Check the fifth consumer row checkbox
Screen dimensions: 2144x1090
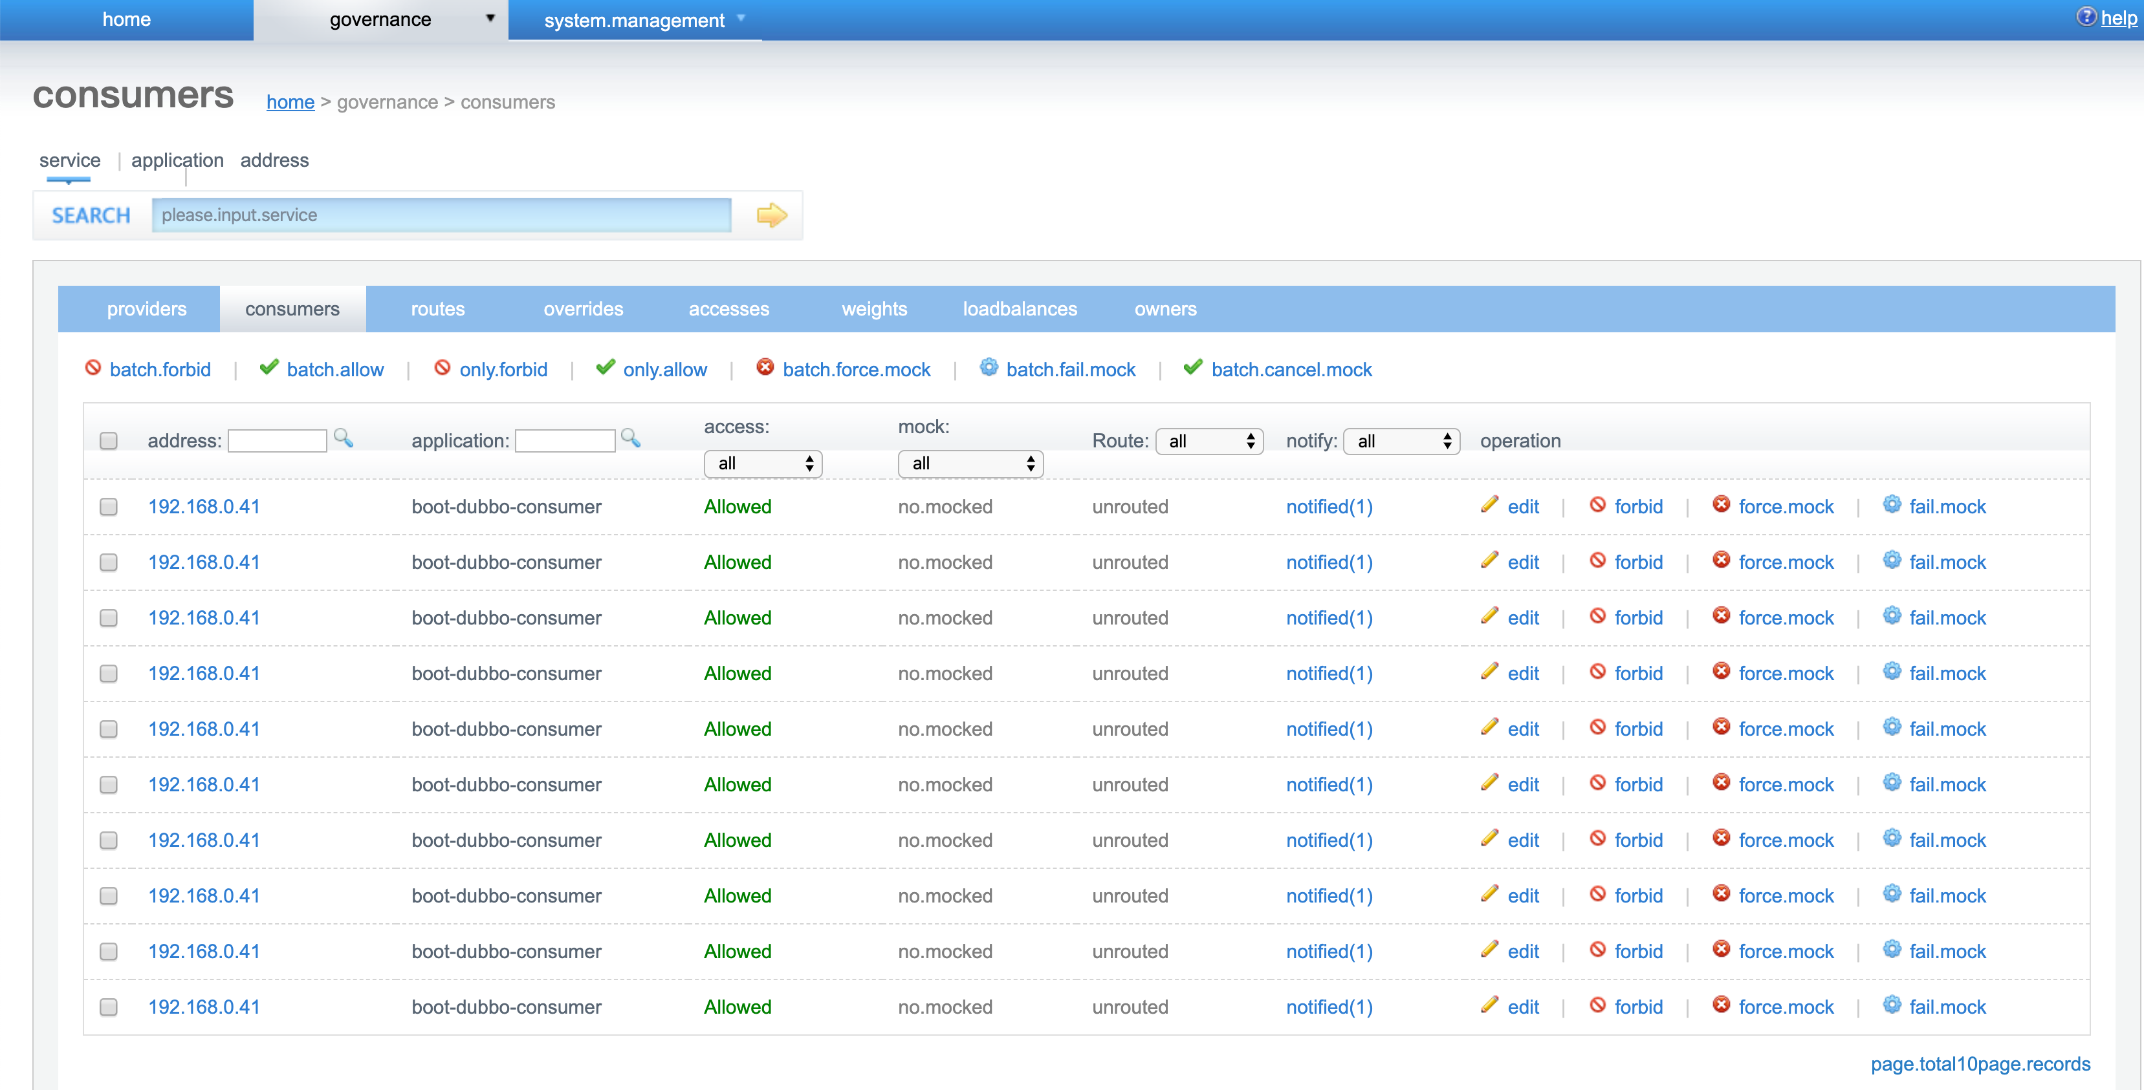[108, 729]
